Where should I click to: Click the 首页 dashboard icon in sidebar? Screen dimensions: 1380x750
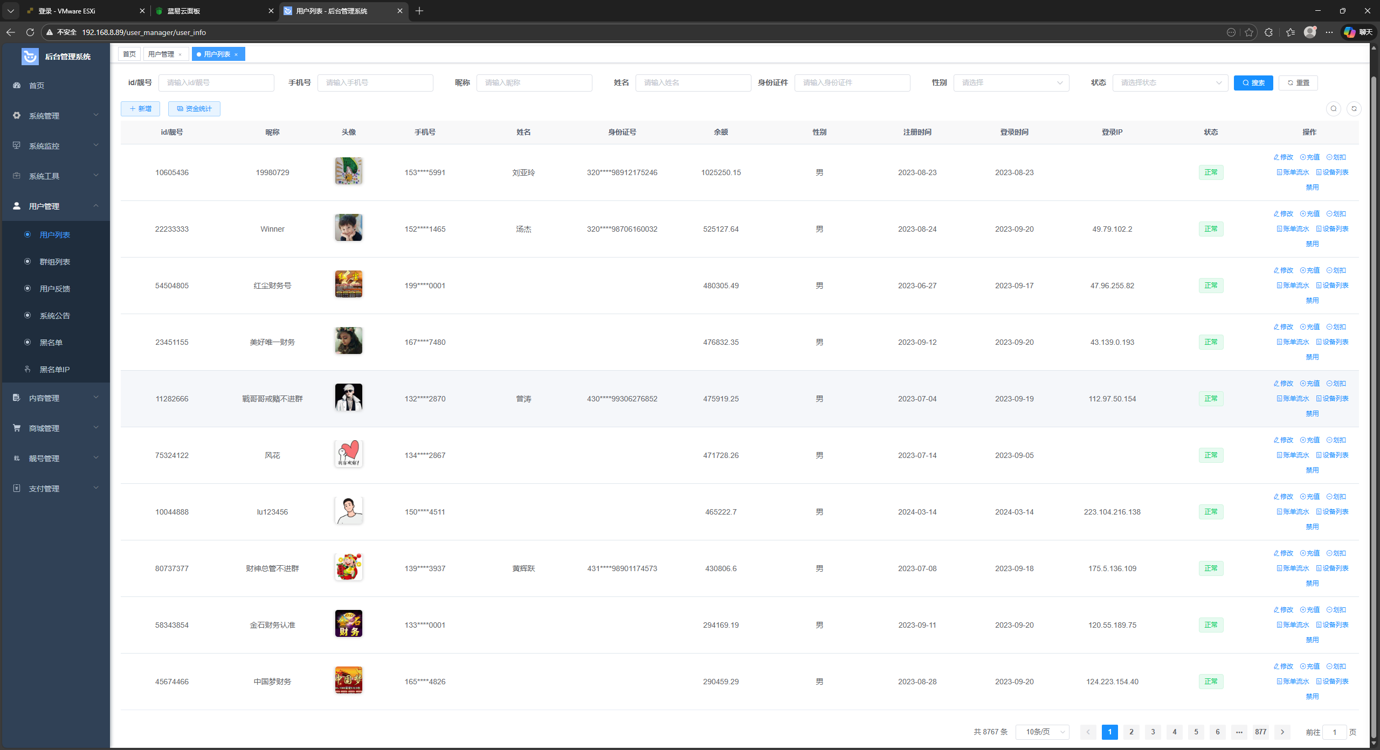pyautogui.click(x=17, y=85)
